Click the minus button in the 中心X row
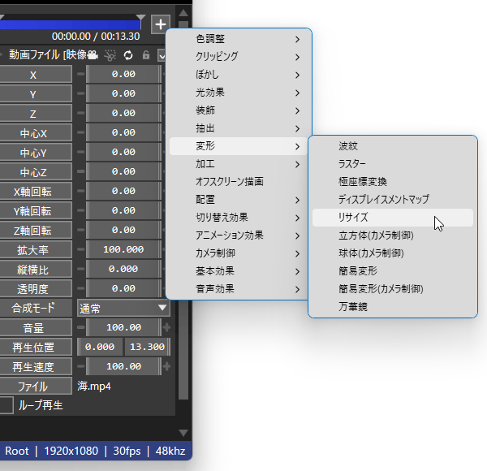 [x=80, y=132]
